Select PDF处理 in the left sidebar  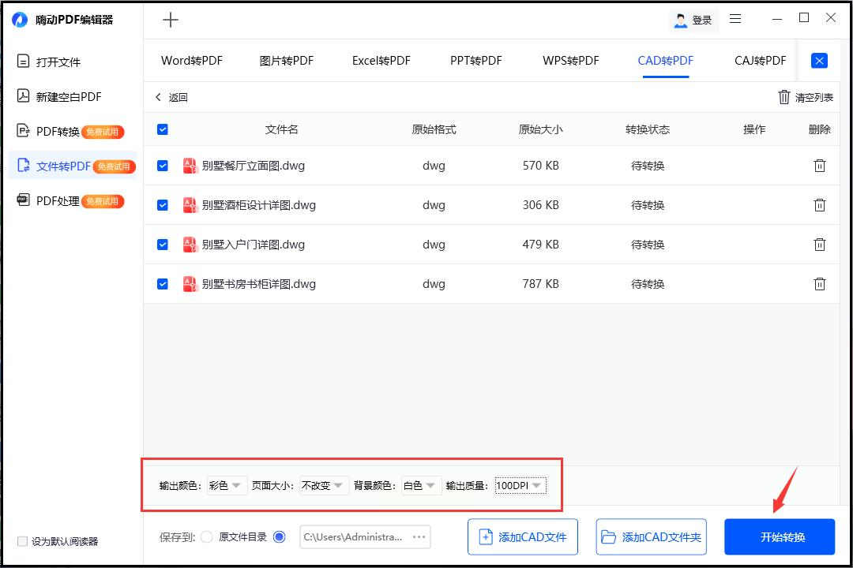(58, 201)
